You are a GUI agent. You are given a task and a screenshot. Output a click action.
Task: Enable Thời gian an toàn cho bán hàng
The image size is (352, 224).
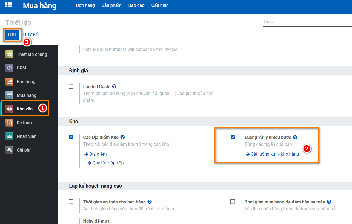(x=71, y=202)
